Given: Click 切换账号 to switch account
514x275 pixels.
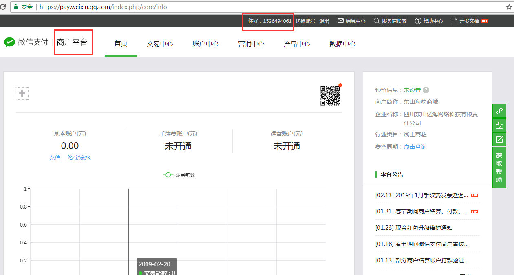Looking at the screenshot, I should [x=305, y=21].
